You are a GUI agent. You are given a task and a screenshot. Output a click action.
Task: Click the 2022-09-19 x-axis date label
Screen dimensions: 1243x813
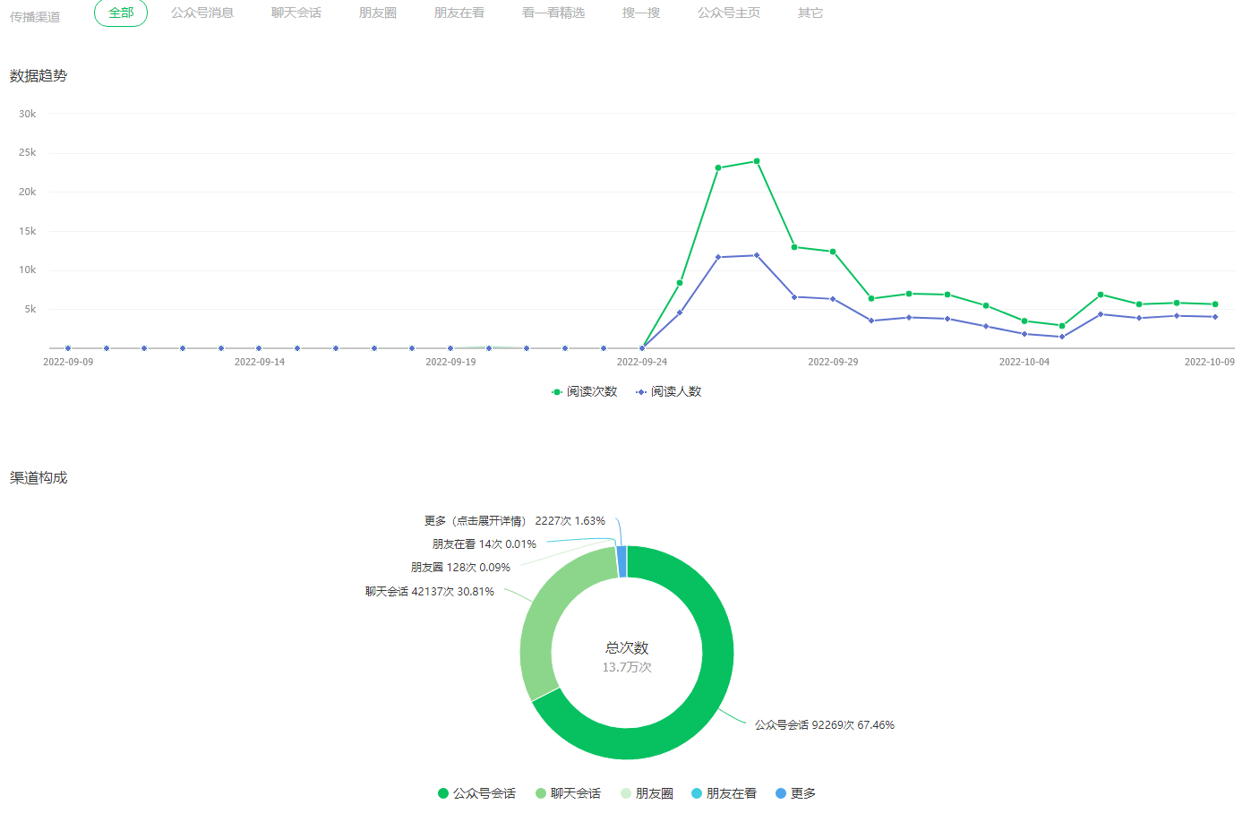[x=450, y=362]
